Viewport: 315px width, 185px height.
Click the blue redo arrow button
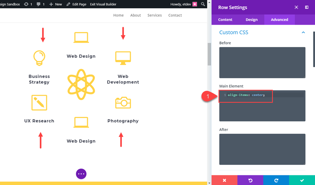point(276,180)
